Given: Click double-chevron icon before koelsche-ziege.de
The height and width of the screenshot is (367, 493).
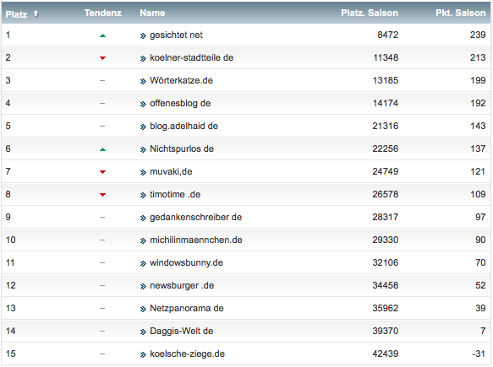Looking at the screenshot, I should [x=143, y=354].
